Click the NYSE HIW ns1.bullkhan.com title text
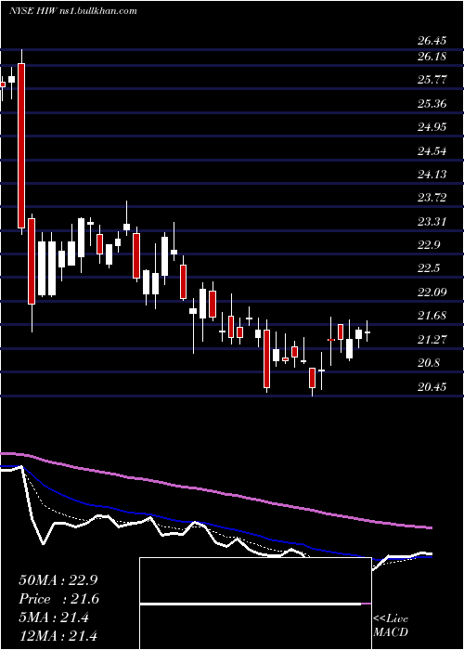 (x=73, y=11)
